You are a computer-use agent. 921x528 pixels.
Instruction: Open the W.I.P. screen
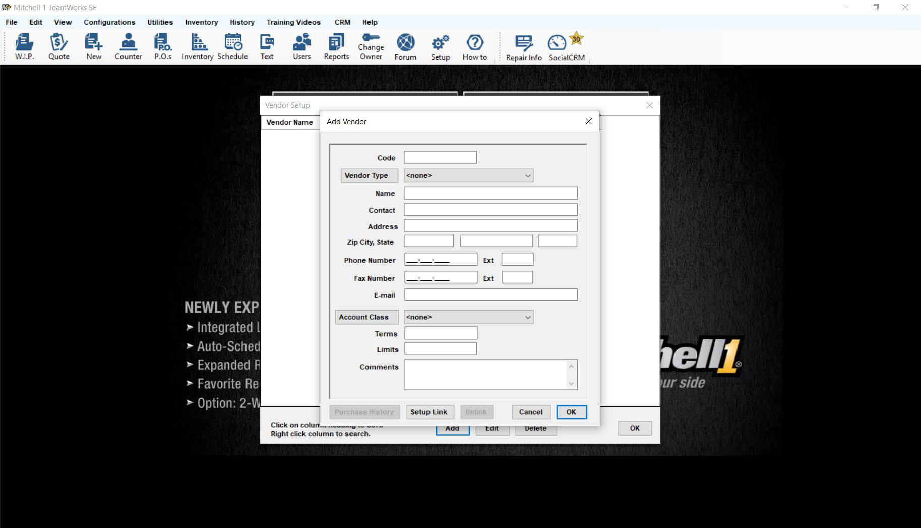[x=23, y=46]
